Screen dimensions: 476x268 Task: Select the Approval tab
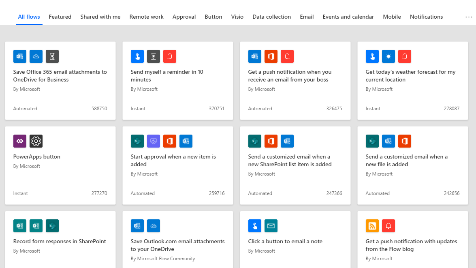pos(184,17)
